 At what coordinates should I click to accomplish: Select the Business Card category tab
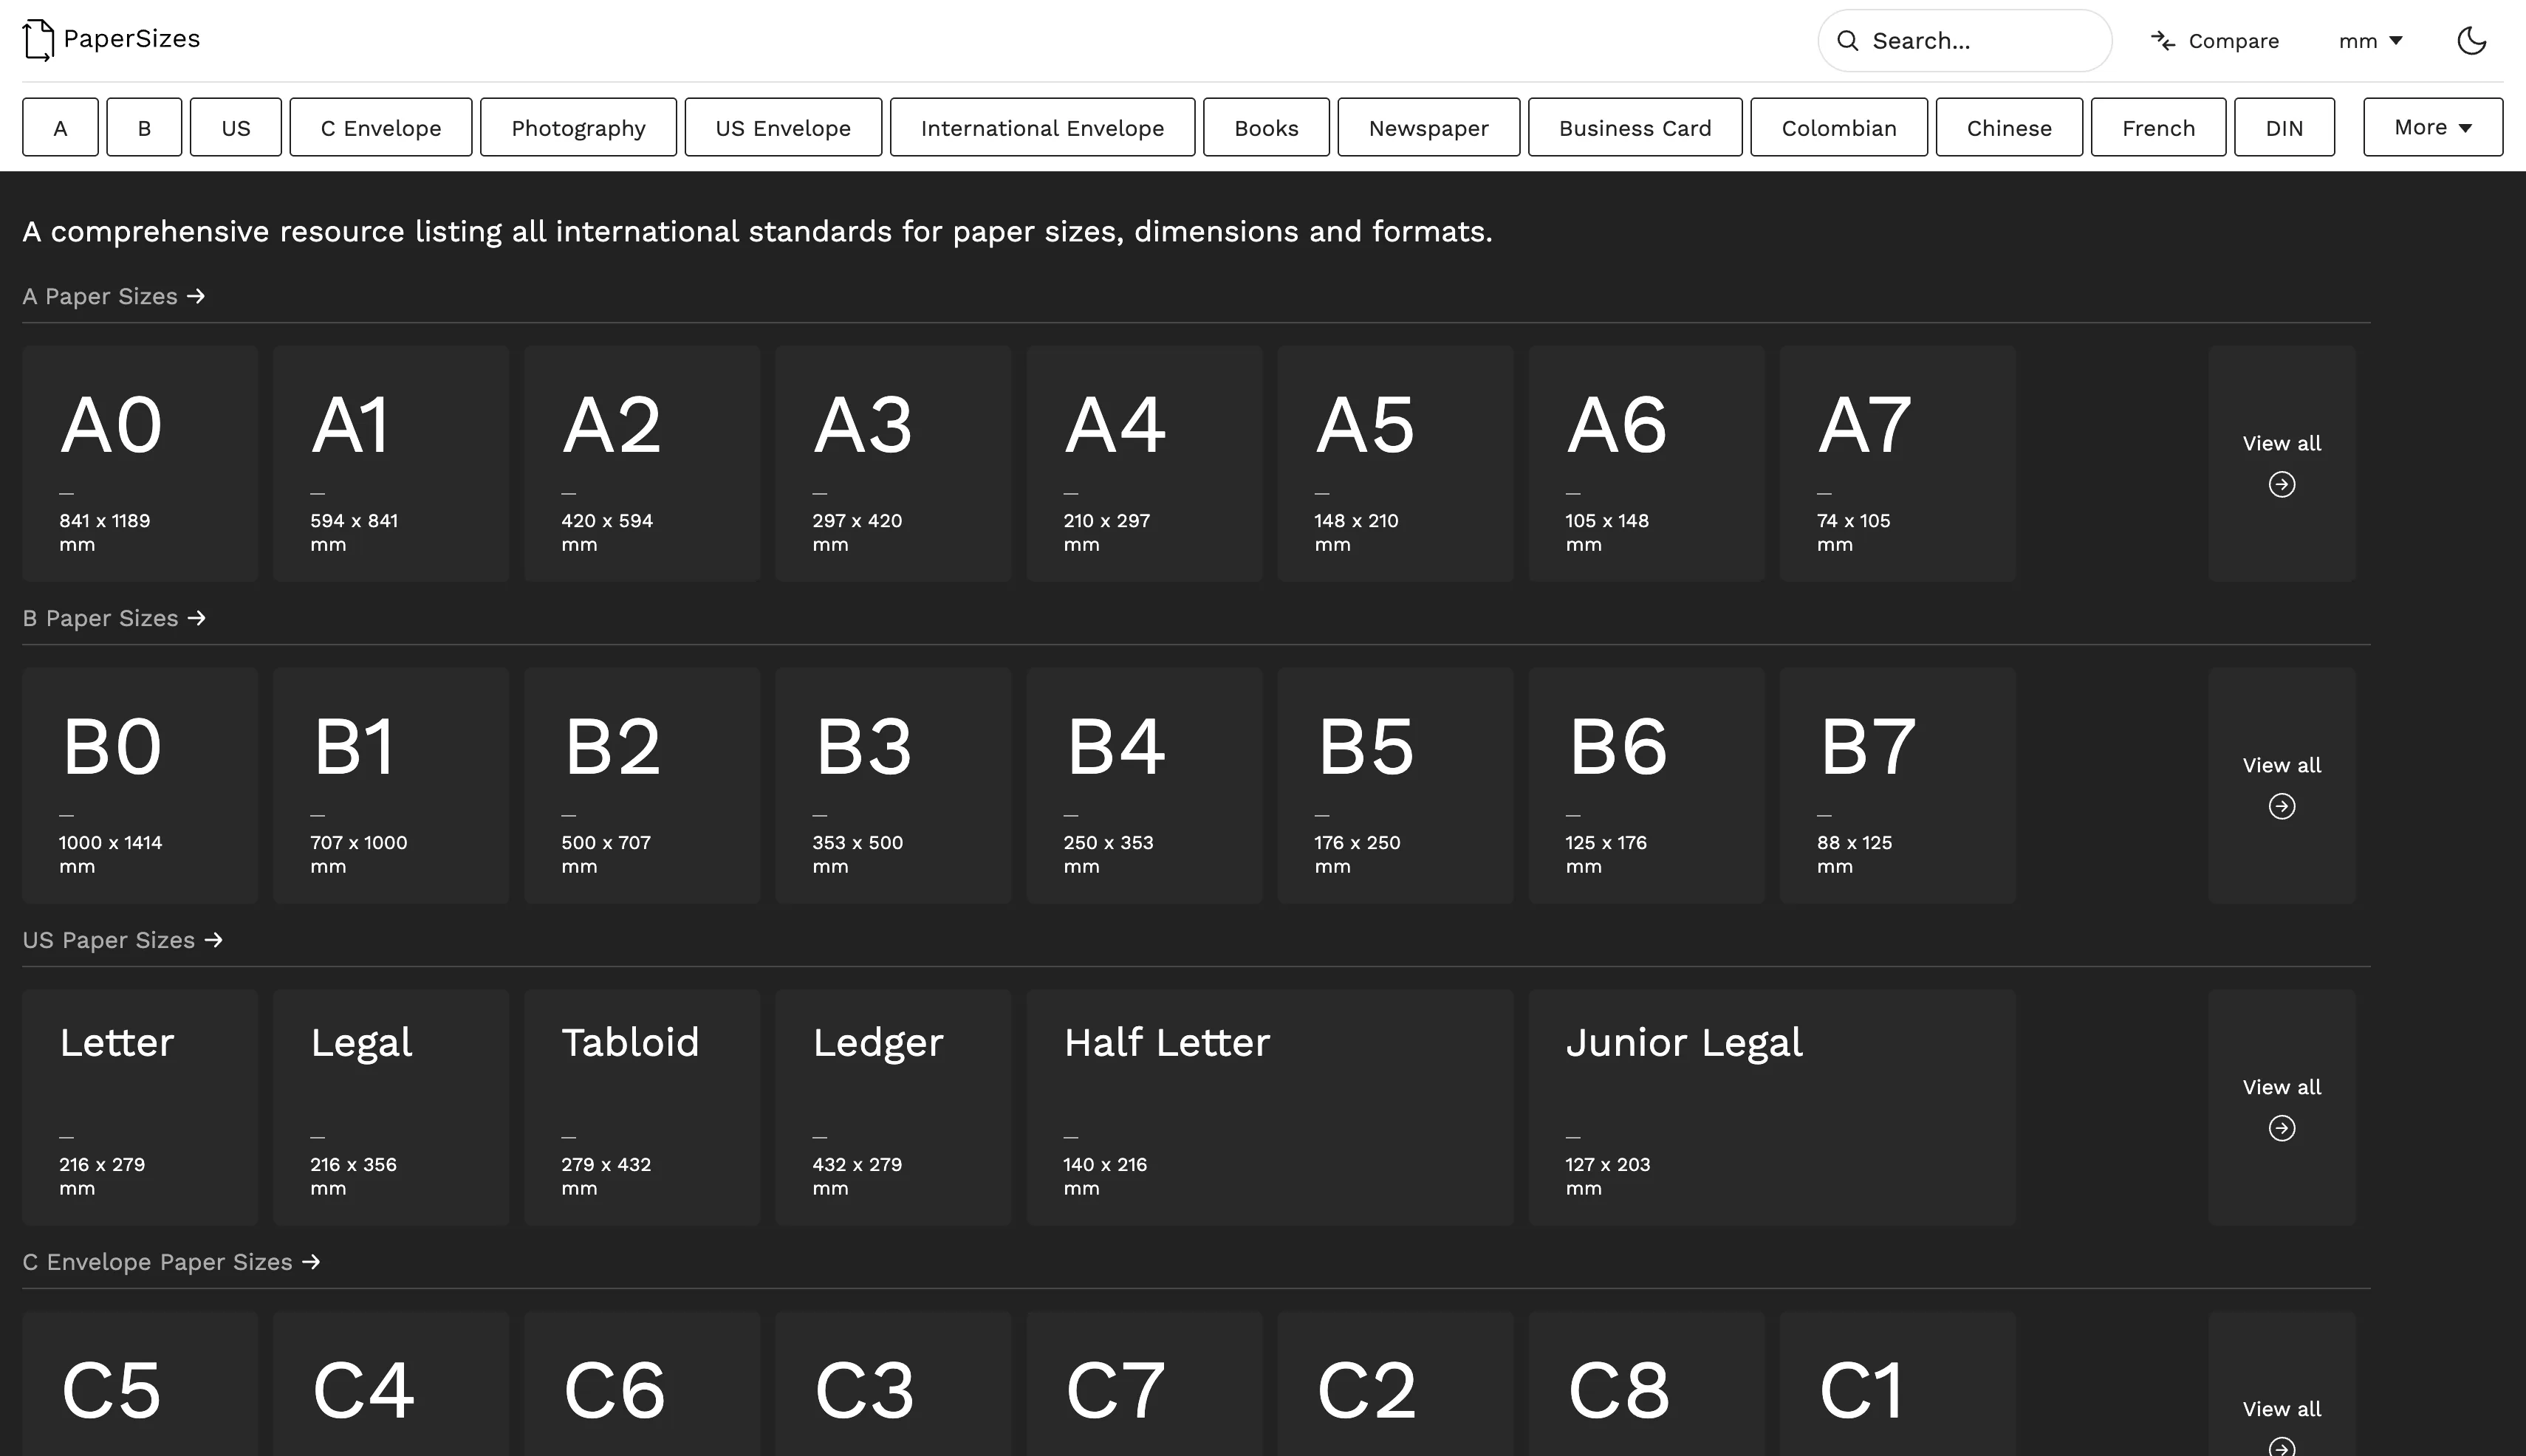[x=1635, y=128]
